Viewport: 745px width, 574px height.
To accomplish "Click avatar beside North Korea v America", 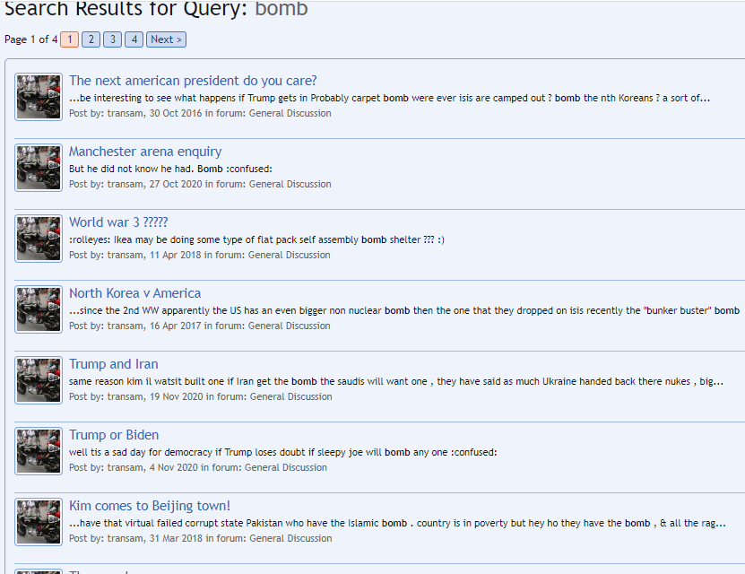I will (x=39, y=309).
